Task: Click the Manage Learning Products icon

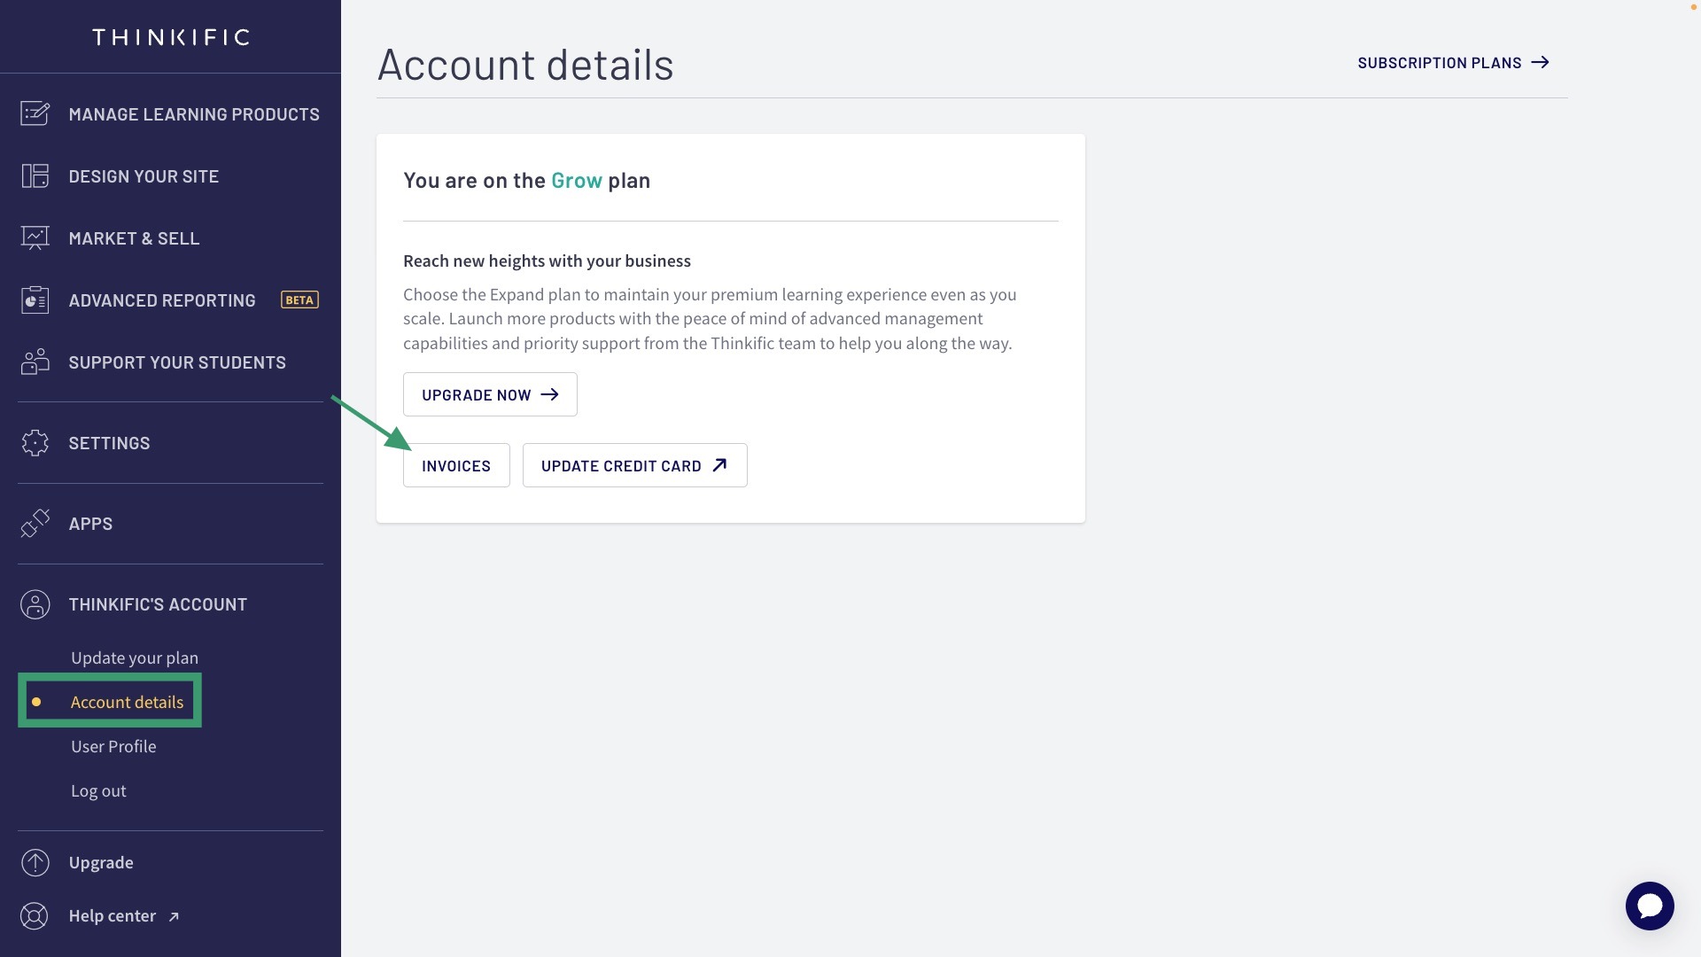Action: (x=35, y=114)
